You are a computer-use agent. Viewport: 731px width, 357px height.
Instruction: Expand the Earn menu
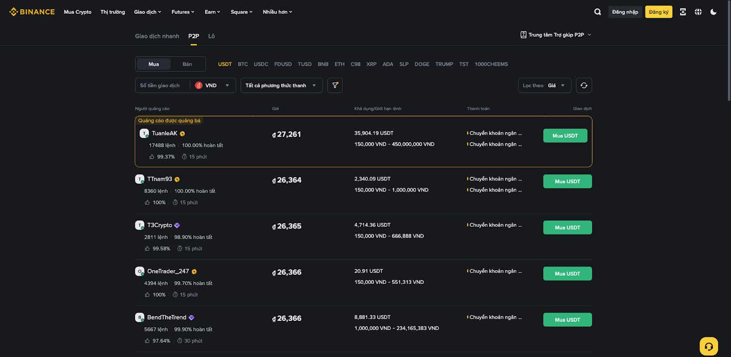coord(212,12)
